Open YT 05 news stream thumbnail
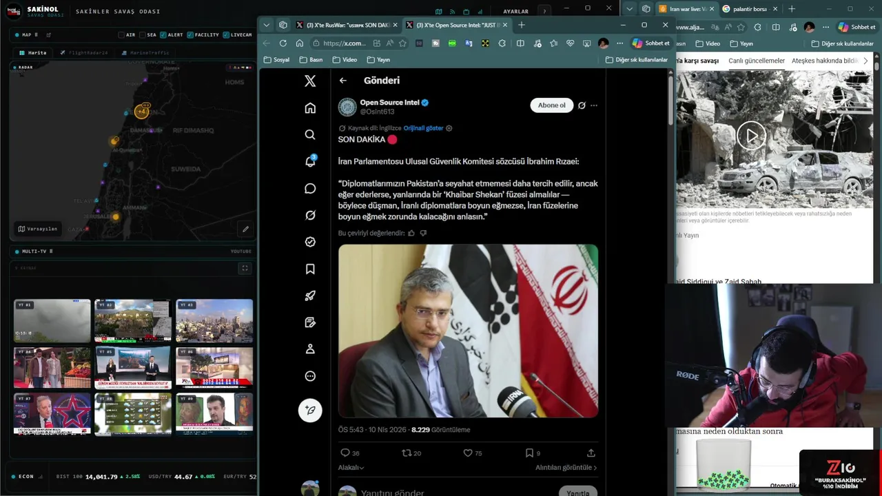The width and height of the screenshot is (882, 496). tap(133, 367)
